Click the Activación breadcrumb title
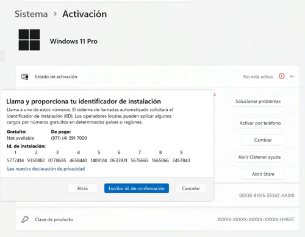This screenshot has height=237, width=305. pyautogui.click(x=85, y=14)
